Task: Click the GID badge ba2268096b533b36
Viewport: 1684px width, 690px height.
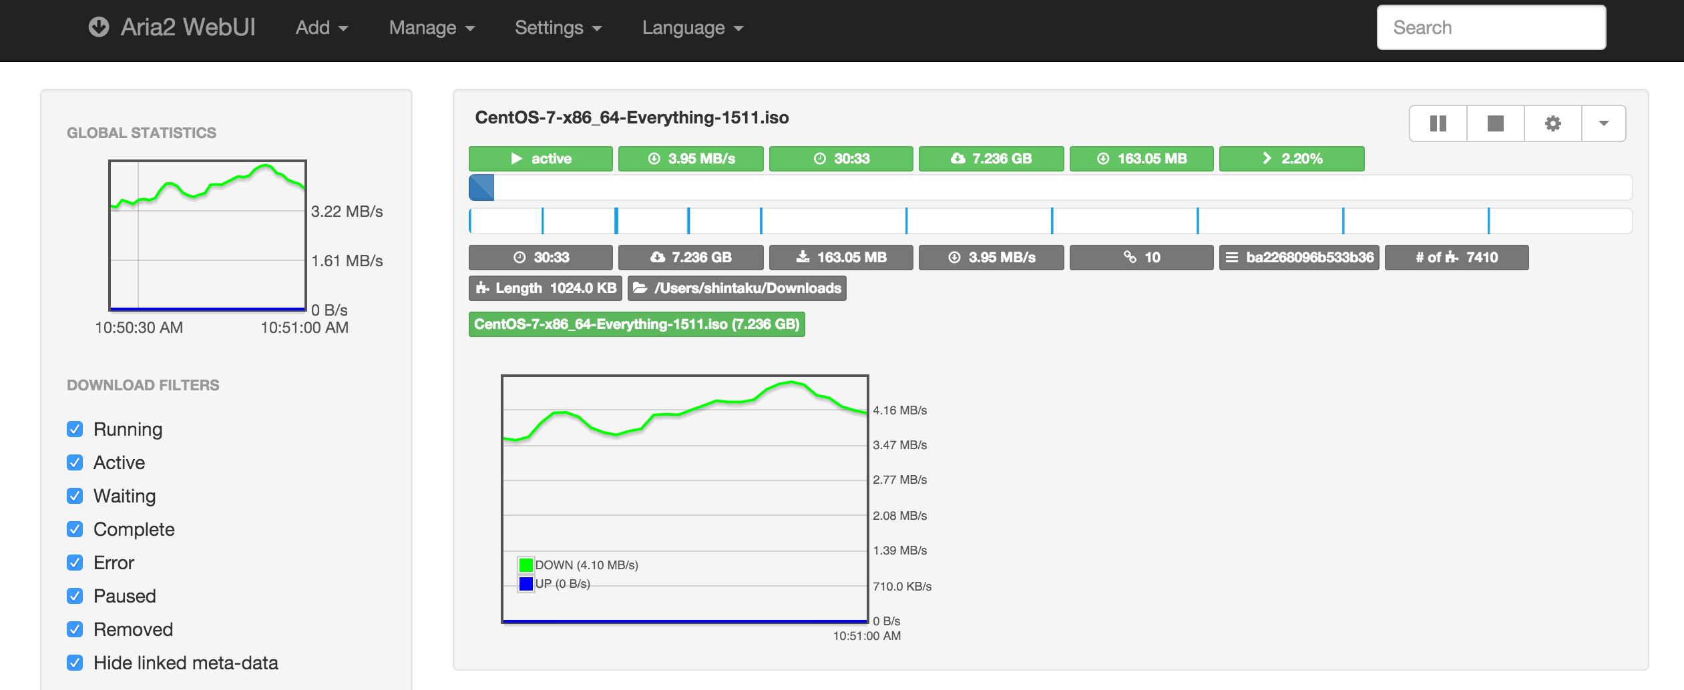Action: [x=1299, y=258]
